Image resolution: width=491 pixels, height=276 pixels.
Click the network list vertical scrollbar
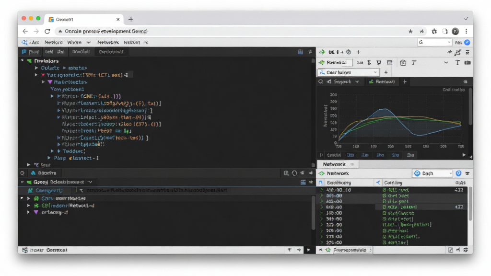click(x=470, y=203)
